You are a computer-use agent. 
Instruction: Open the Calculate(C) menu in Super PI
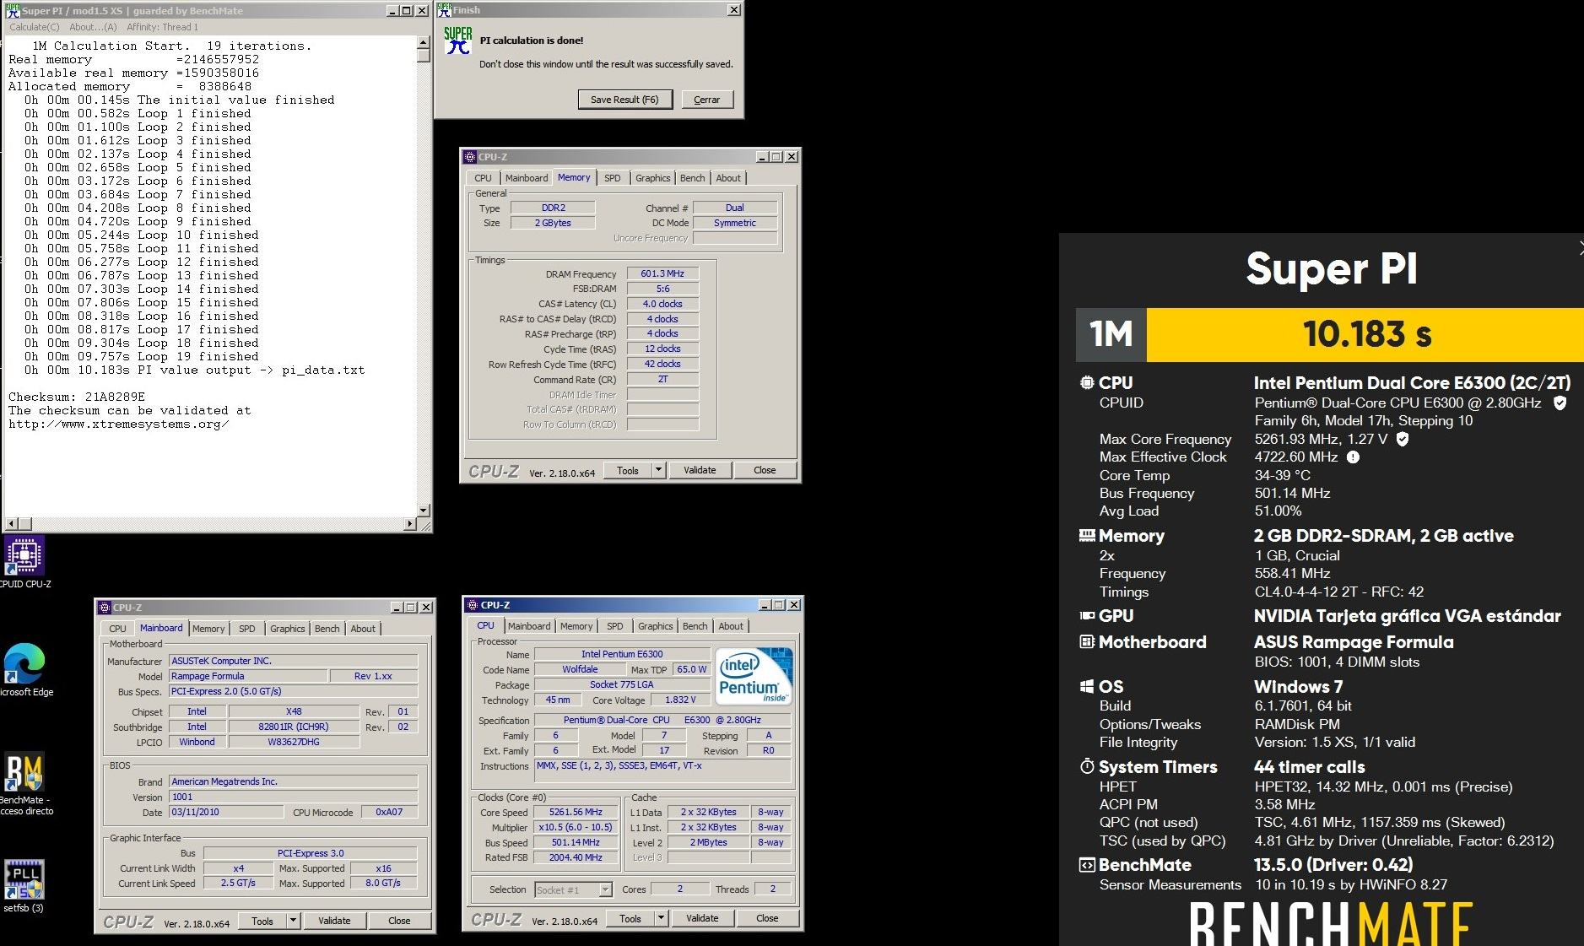(35, 27)
